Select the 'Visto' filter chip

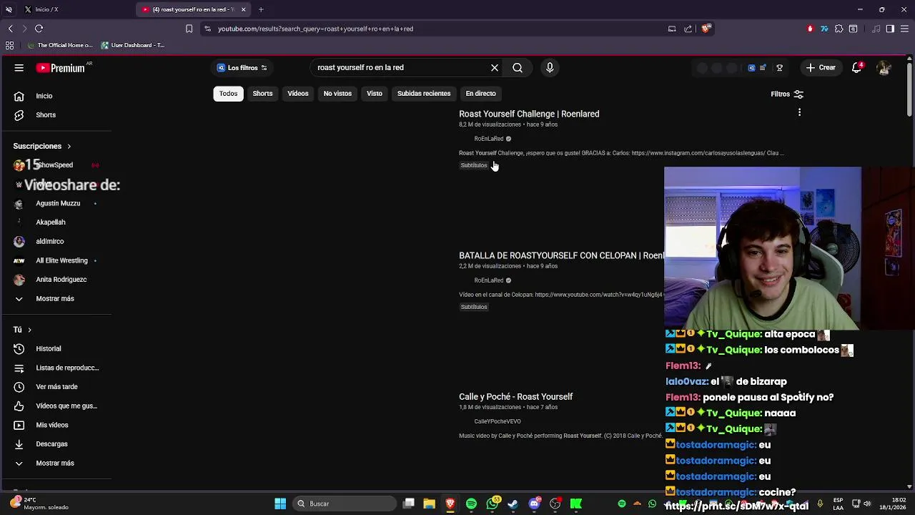[x=375, y=94]
